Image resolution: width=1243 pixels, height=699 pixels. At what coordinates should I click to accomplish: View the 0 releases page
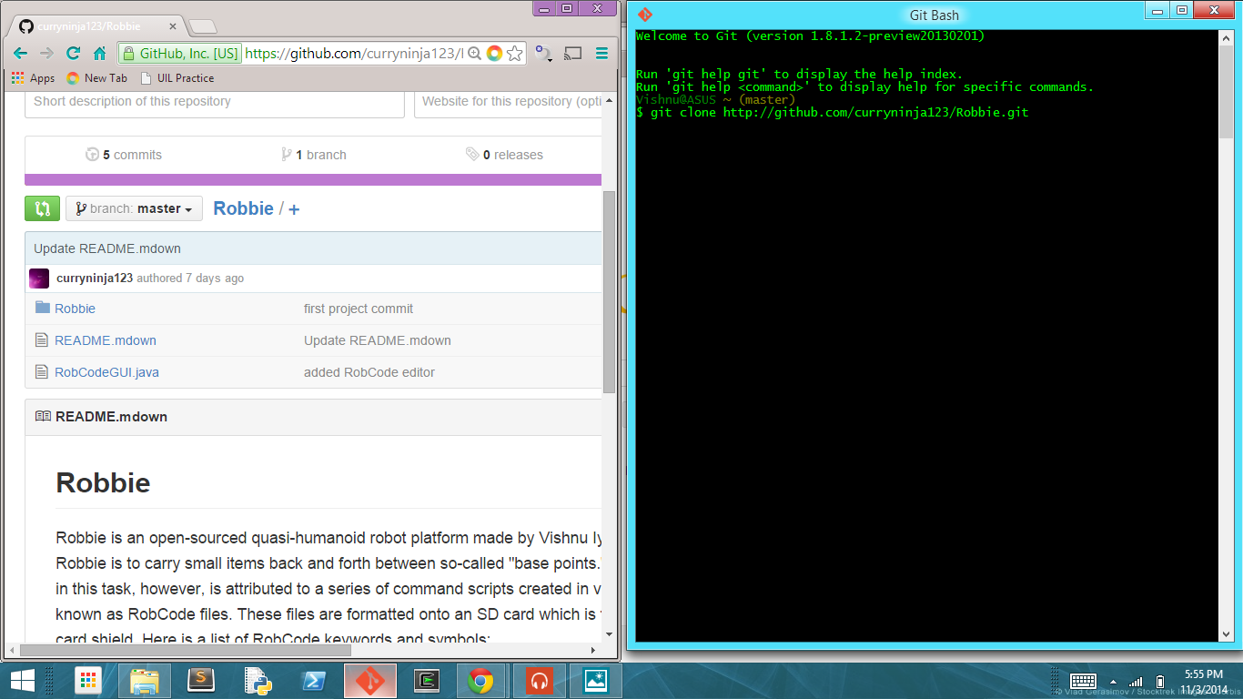point(504,155)
